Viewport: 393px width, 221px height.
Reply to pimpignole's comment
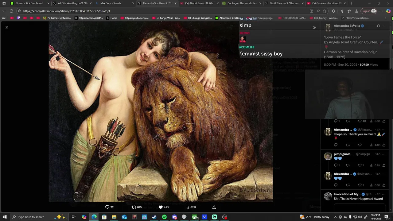[x=337, y=165]
